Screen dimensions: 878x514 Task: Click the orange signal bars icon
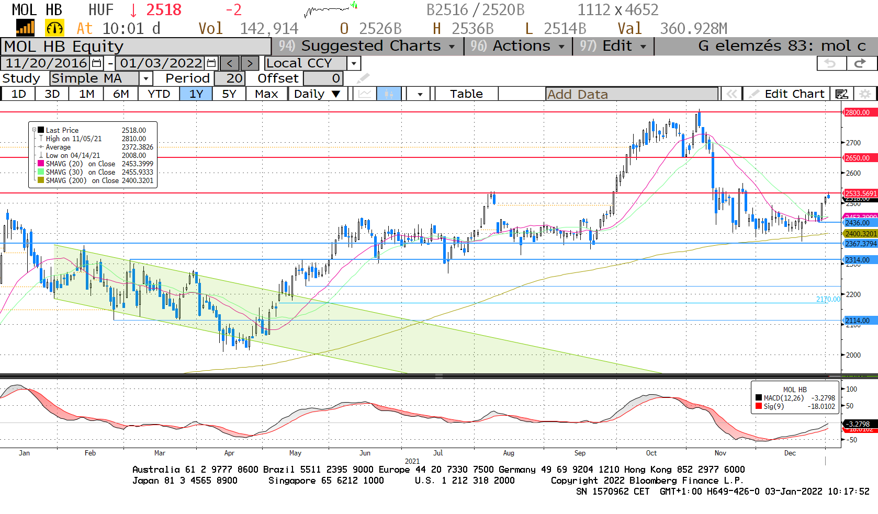coord(25,28)
